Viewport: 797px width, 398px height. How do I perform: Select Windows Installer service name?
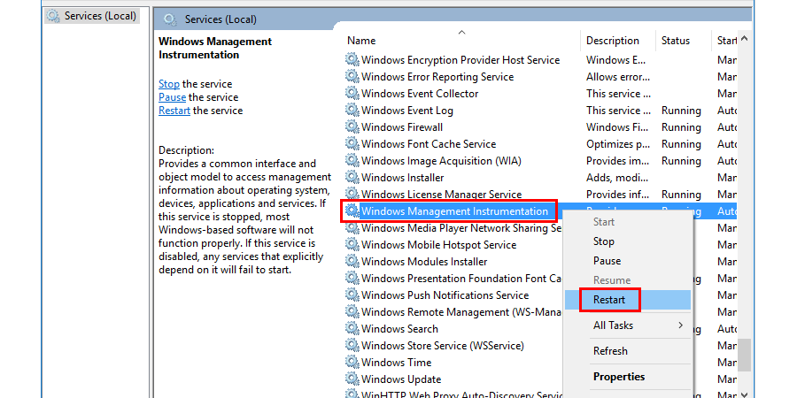click(x=402, y=178)
